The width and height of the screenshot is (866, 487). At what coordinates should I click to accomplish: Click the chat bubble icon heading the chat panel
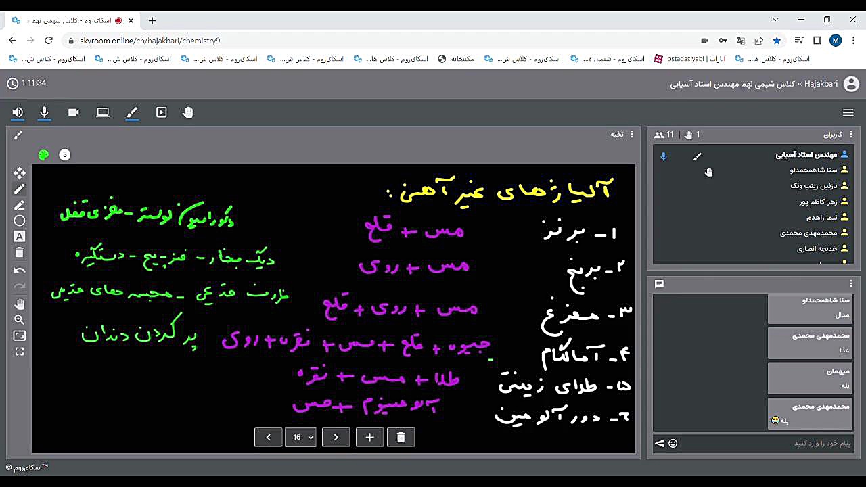coord(659,284)
